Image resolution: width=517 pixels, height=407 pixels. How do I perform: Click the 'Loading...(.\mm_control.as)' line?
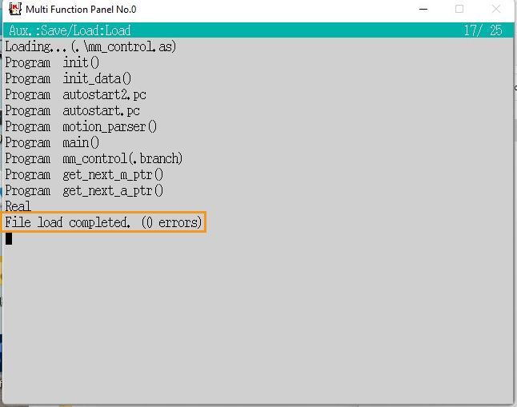click(x=90, y=47)
